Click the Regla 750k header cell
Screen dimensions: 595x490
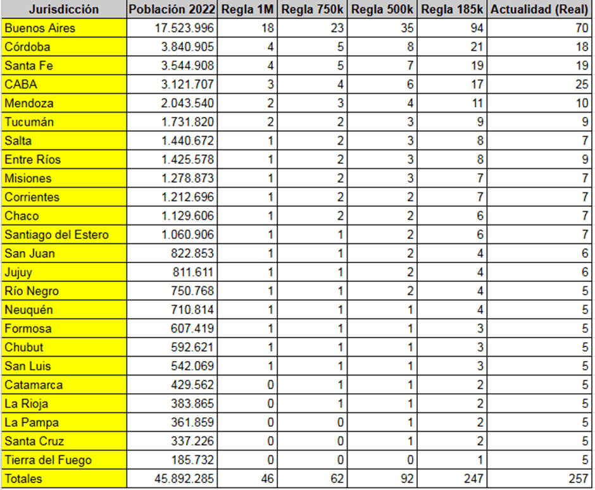pyautogui.click(x=313, y=9)
